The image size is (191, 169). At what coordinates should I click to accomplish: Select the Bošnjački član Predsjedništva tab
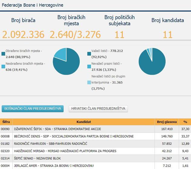(x=33, y=108)
